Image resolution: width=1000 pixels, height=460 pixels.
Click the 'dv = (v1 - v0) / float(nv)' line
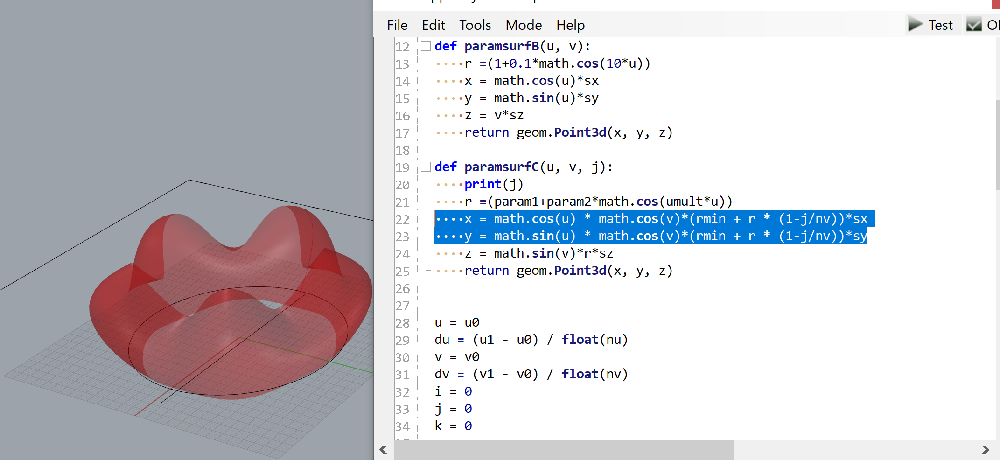point(531,374)
